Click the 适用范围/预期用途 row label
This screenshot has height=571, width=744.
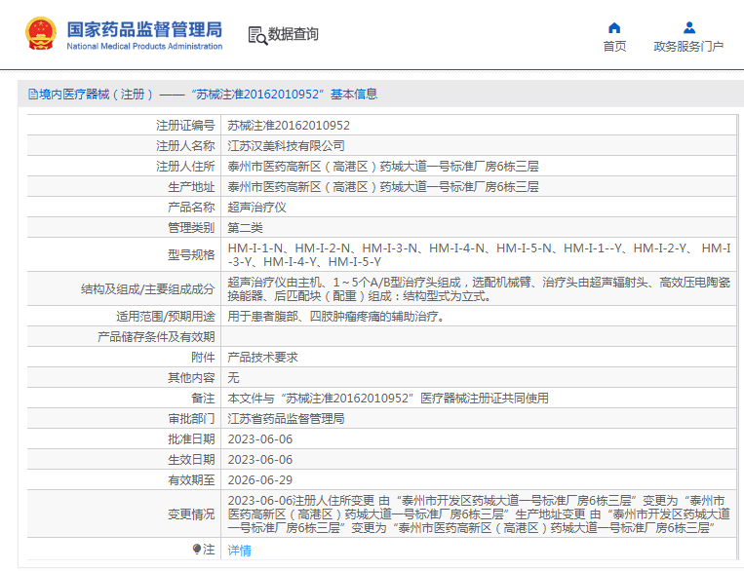pyautogui.click(x=166, y=316)
